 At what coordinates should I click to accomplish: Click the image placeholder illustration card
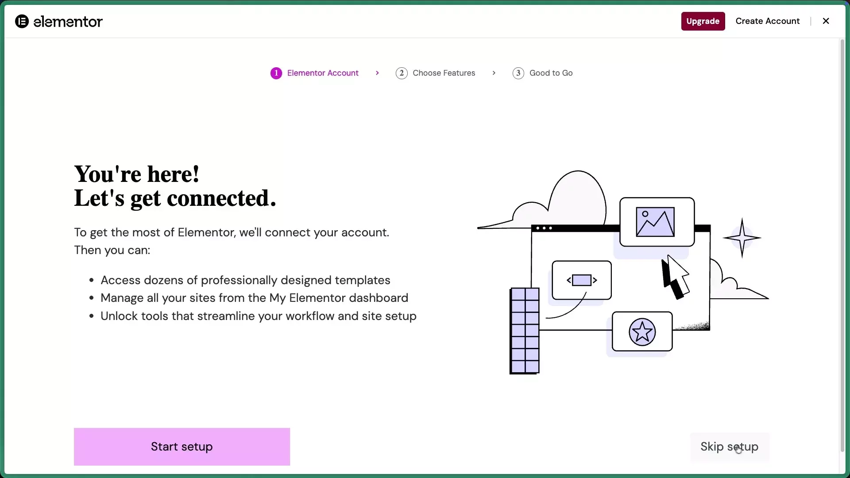(657, 222)
